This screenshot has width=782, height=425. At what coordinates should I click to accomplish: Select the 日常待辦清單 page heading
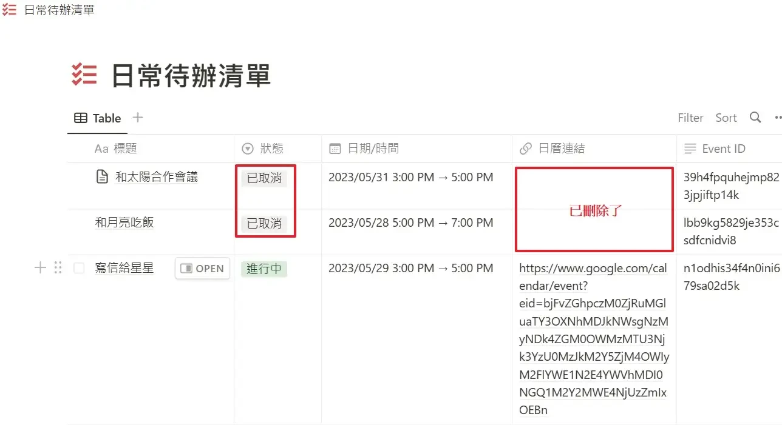coord(191,76)
